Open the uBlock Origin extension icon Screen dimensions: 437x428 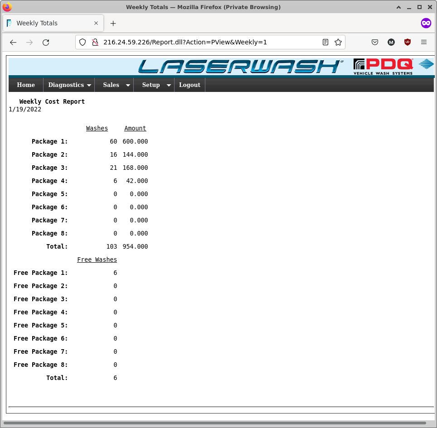(408, 42)
